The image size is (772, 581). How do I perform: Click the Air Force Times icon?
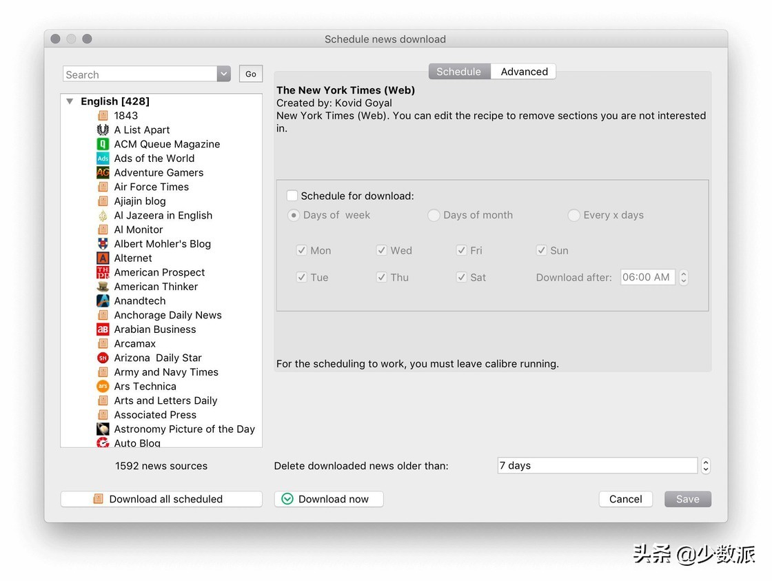(103, 187)
